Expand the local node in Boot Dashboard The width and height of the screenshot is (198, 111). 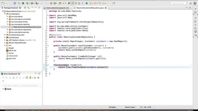(3, 89)
